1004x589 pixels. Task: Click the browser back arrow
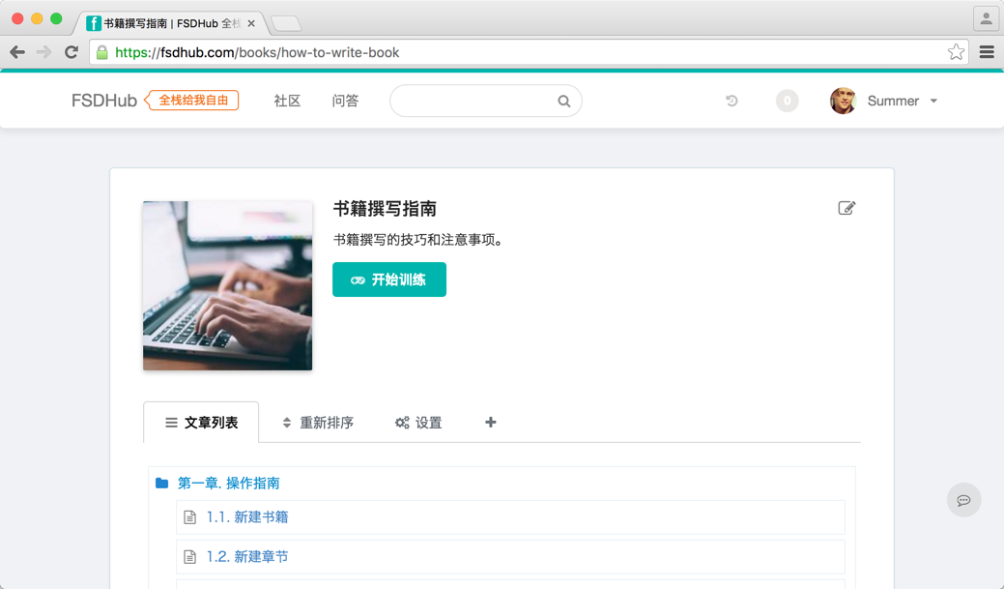pos(17,52)
